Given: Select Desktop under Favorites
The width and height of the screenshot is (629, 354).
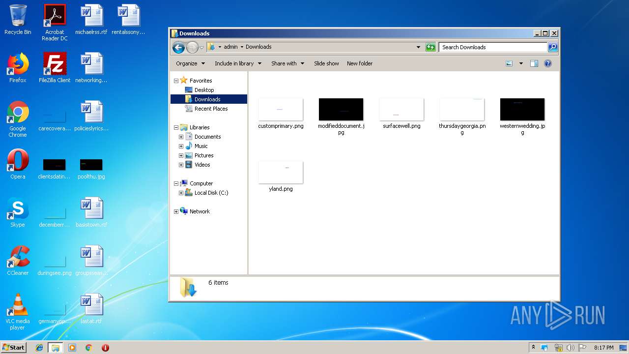Looking at the screenshot, I should pyautogui.click(x=204, y=90).
